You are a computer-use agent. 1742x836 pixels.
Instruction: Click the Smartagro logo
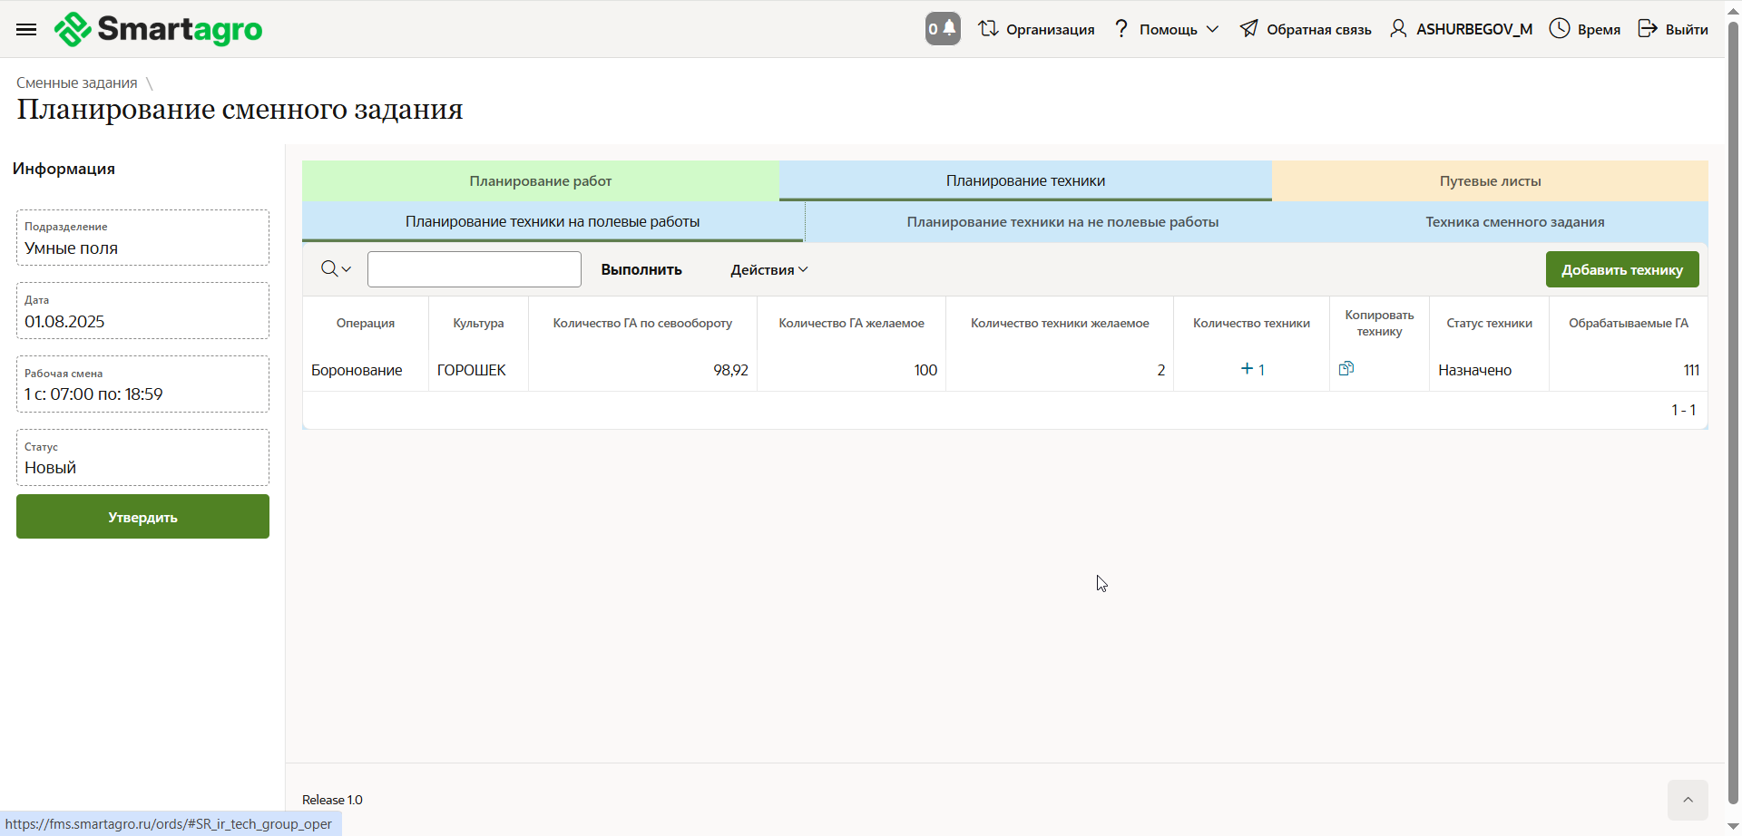coord(159,29)
